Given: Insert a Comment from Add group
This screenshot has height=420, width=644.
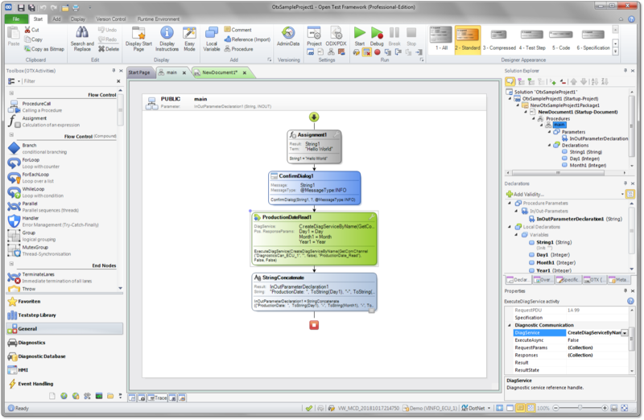Looking at the screenshot, I should [x=237, y=30].
